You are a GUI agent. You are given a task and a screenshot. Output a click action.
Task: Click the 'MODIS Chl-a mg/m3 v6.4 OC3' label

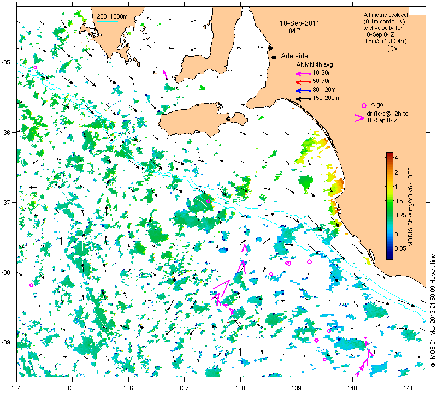[x=410, y=207]
